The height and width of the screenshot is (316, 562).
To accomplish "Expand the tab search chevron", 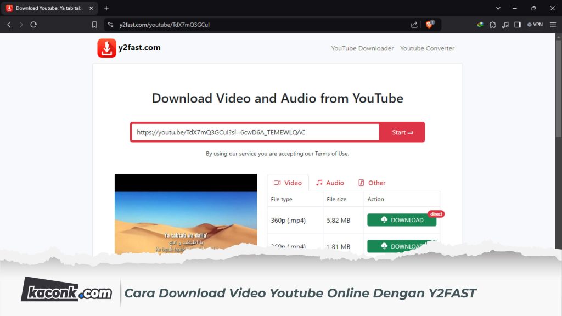I will (x=498, y=8).
